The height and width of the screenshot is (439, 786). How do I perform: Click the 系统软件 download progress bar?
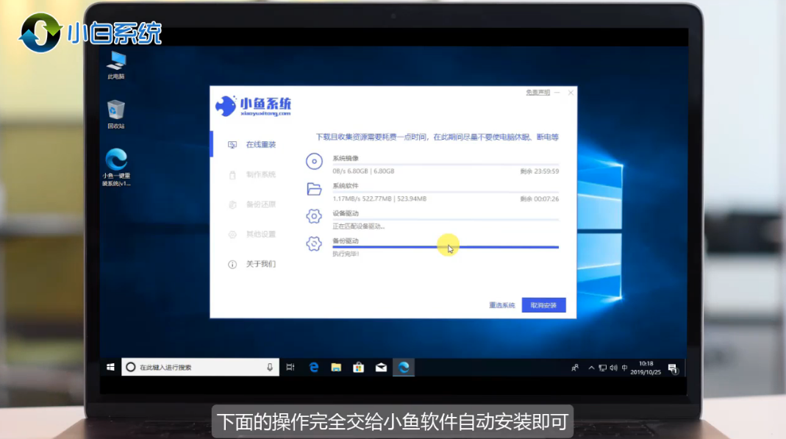[446, 192]
